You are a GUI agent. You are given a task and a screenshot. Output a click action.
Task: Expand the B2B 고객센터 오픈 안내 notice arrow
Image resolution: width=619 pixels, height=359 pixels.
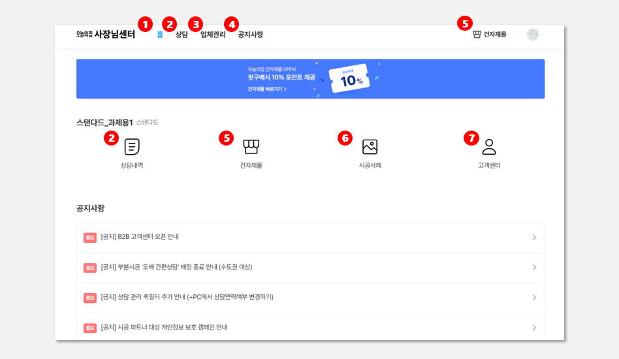534,238
